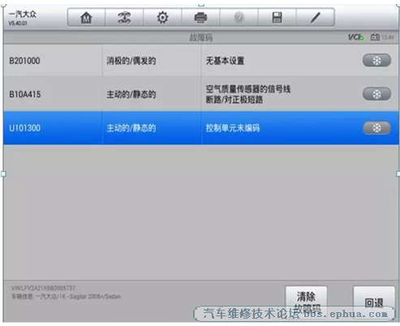
Task: Toggle freeze frame for B201000
Action: 376,60
